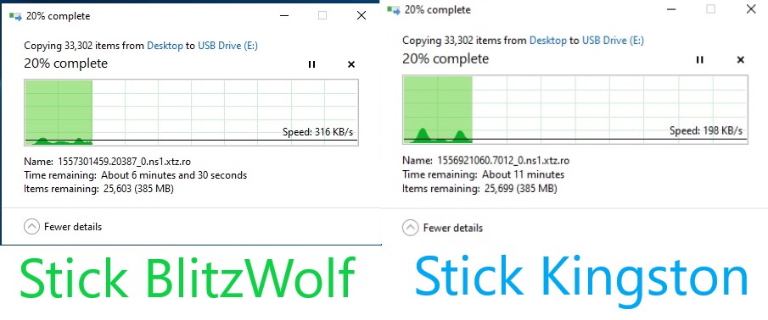768x320 pixels.
Task: Open the USB Drive (E:) link in the right dialog
Action: (613, 41)
